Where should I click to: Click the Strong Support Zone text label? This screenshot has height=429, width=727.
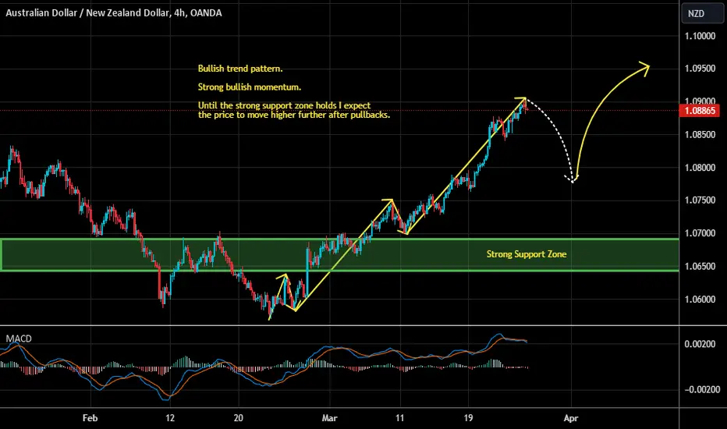click(527, 254)
